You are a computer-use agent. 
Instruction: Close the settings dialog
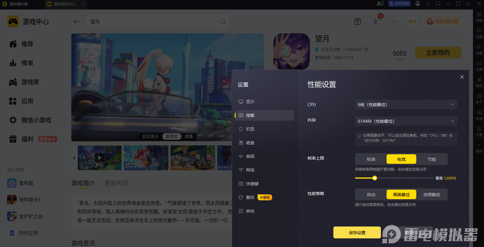(462, 77)
